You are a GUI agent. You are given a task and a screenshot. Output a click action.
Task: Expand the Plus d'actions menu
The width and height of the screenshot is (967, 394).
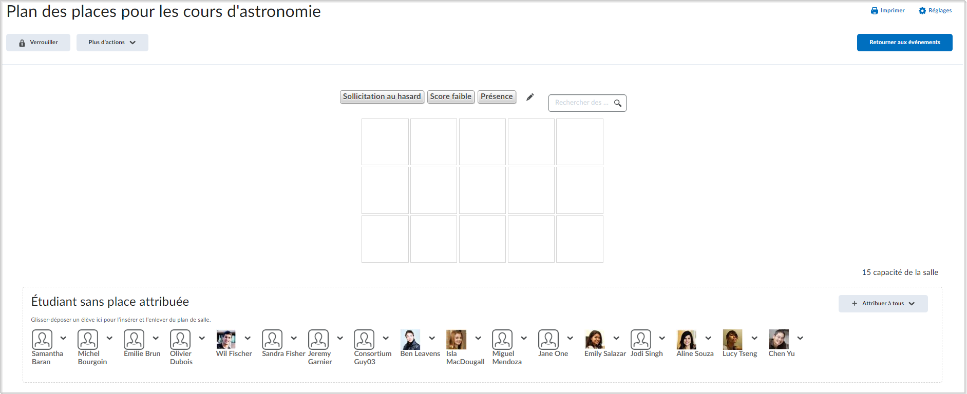[x=112, y=43]
